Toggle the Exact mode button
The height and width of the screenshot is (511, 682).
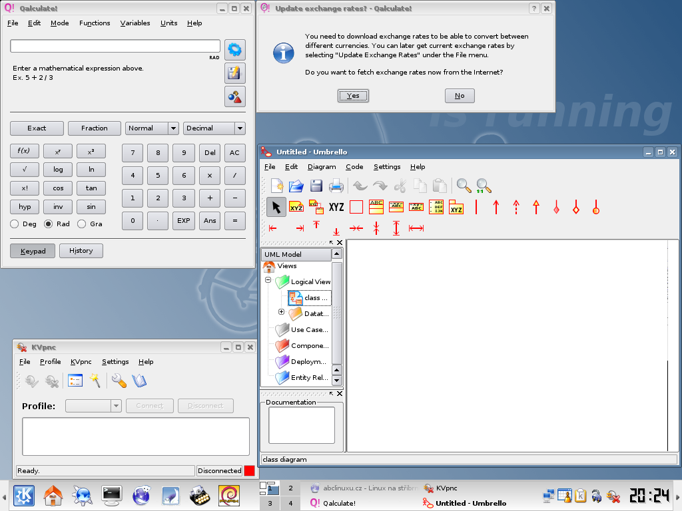point(37,128)
